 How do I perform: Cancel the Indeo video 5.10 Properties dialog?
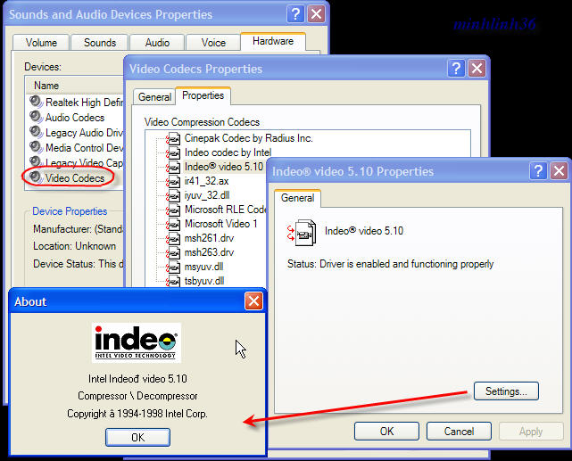(459, 432)
